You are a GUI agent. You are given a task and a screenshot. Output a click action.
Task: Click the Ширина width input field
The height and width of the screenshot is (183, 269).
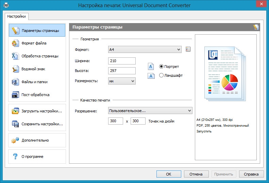point(122,61)
